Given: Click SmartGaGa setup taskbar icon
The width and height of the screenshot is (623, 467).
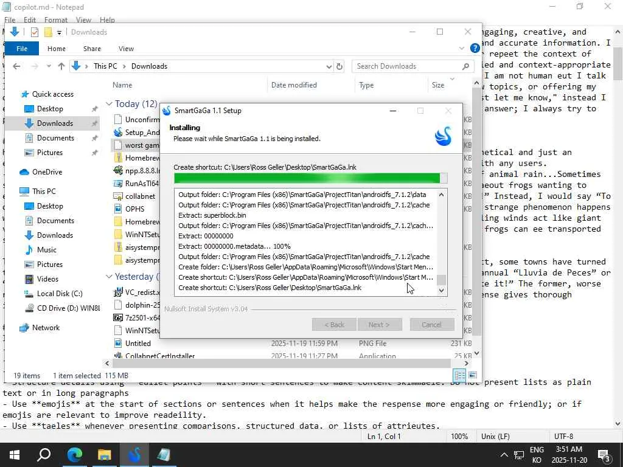Looking at the screenshot, I should coord(134,454).
